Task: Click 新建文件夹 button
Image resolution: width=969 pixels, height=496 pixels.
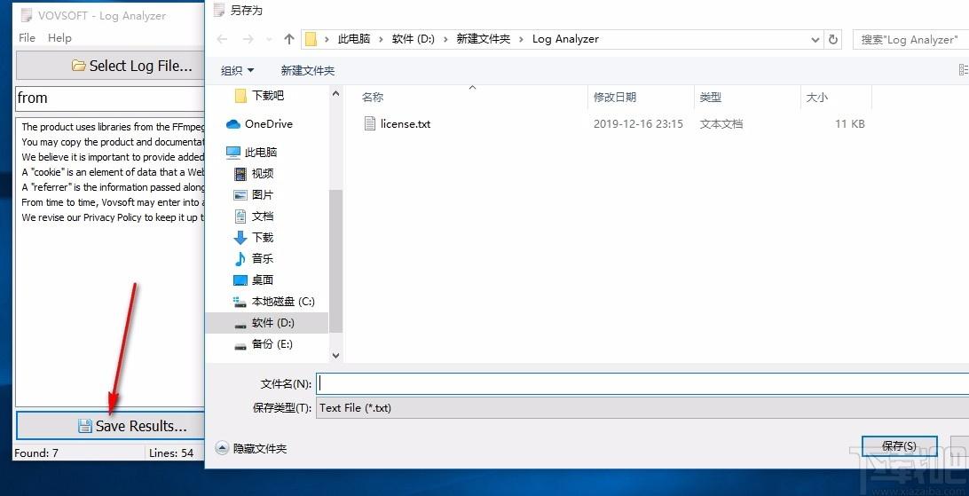Action: point(308,70)
